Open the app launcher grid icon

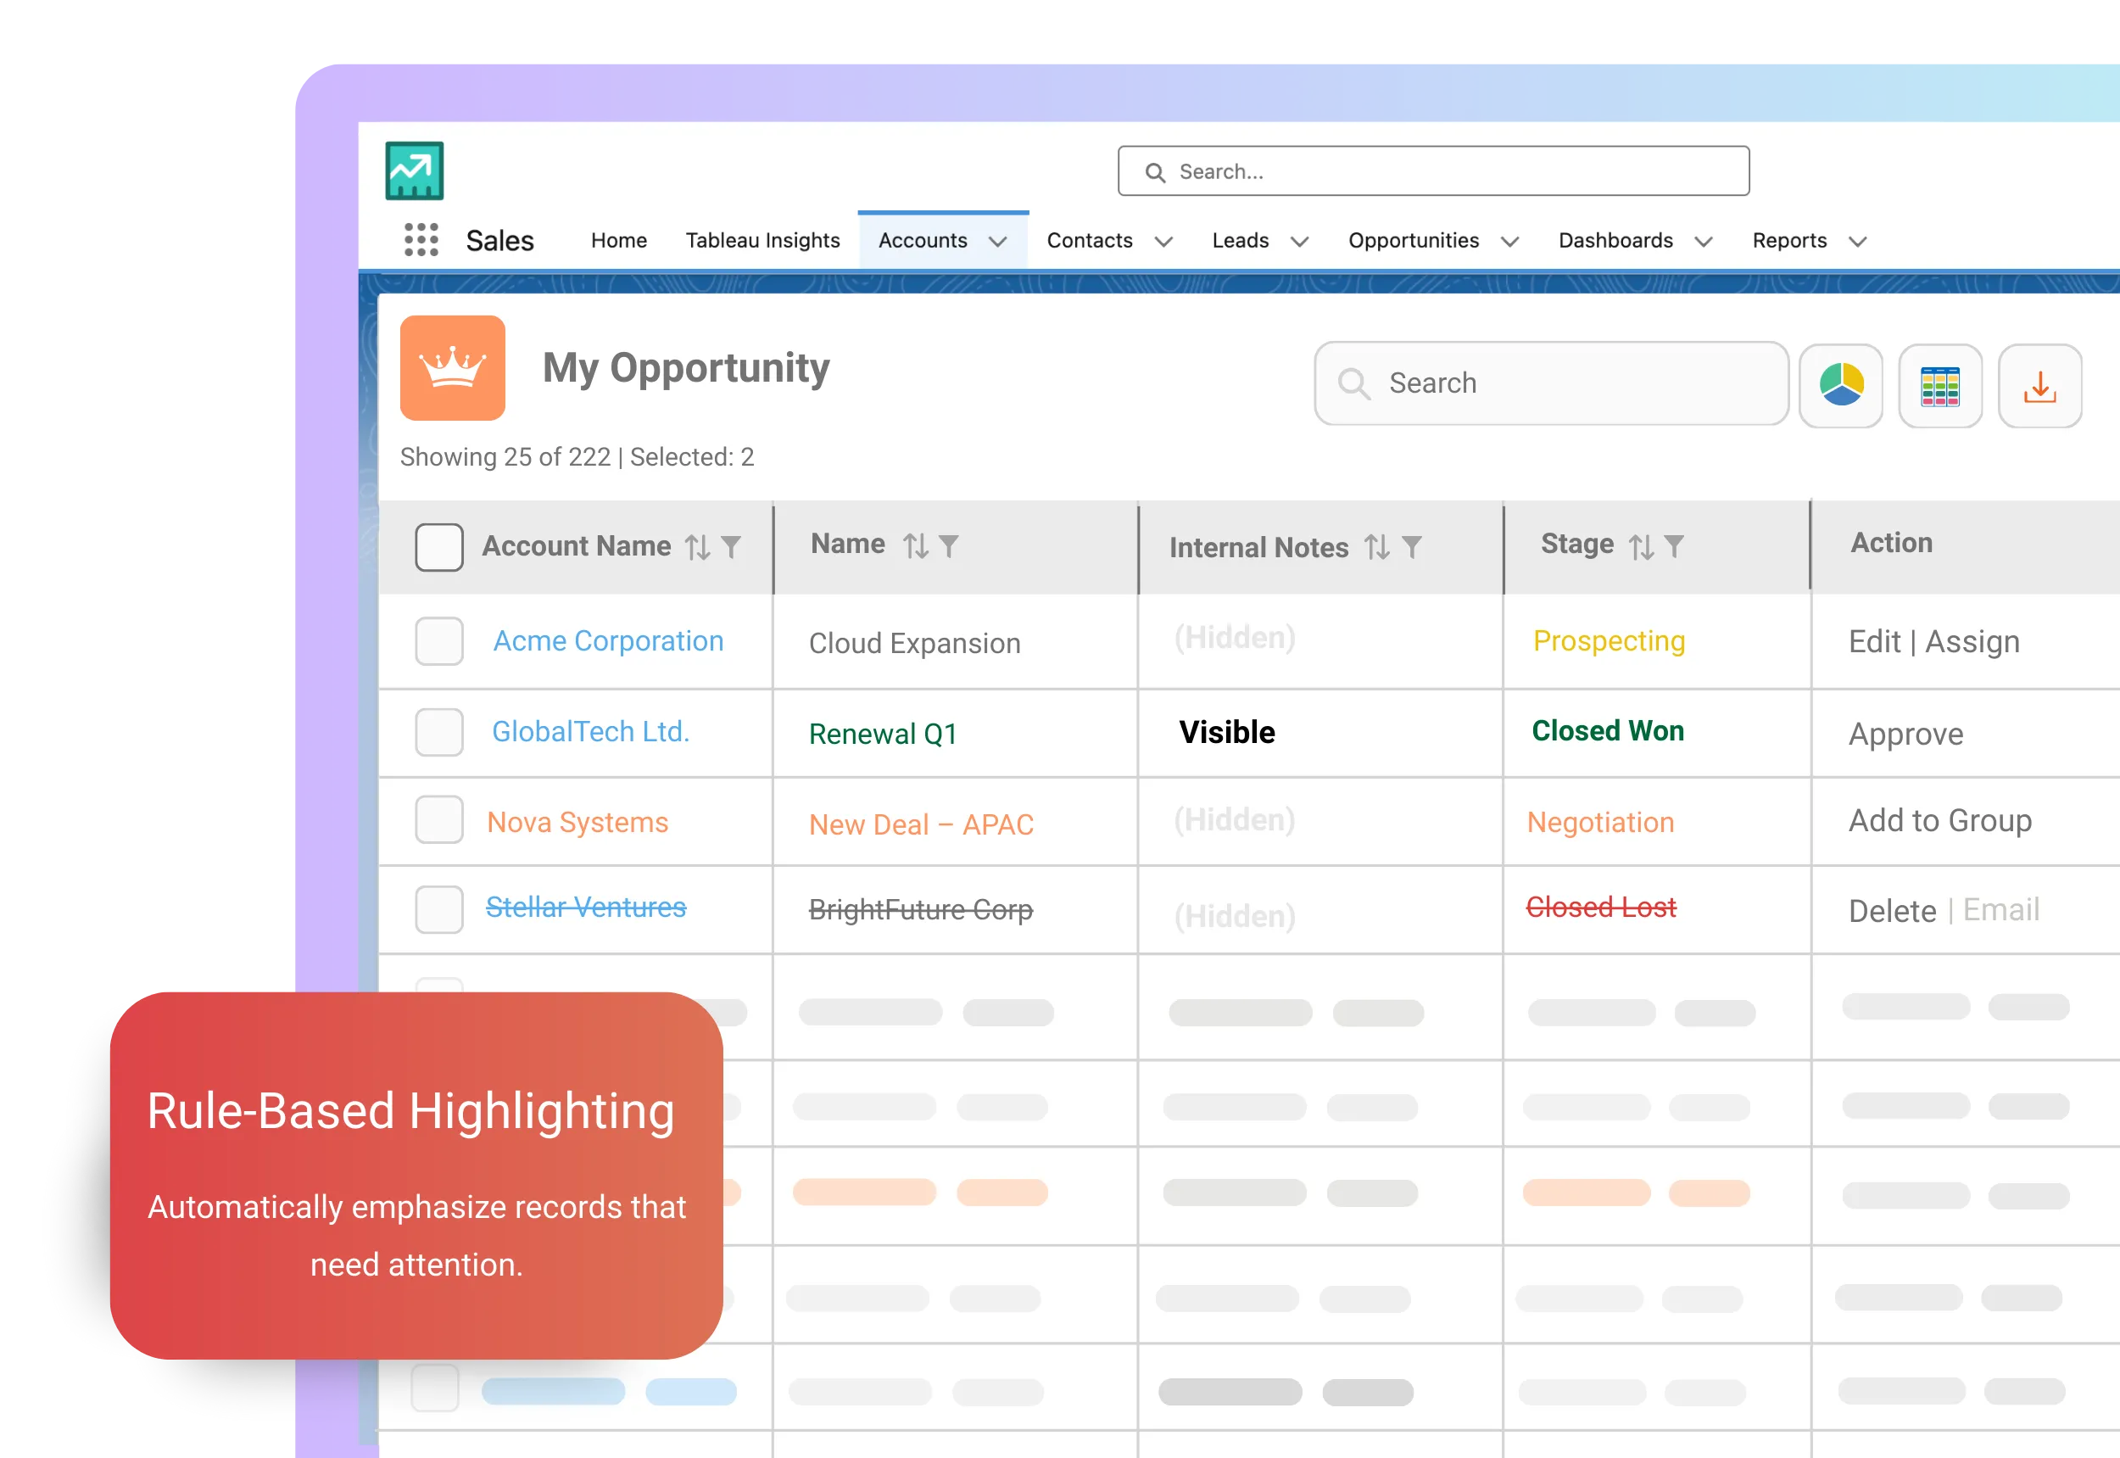point(421,240)
